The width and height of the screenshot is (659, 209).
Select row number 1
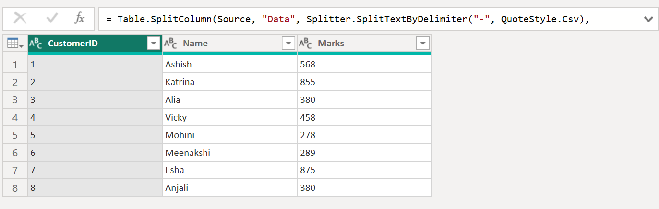coord(15,65)
